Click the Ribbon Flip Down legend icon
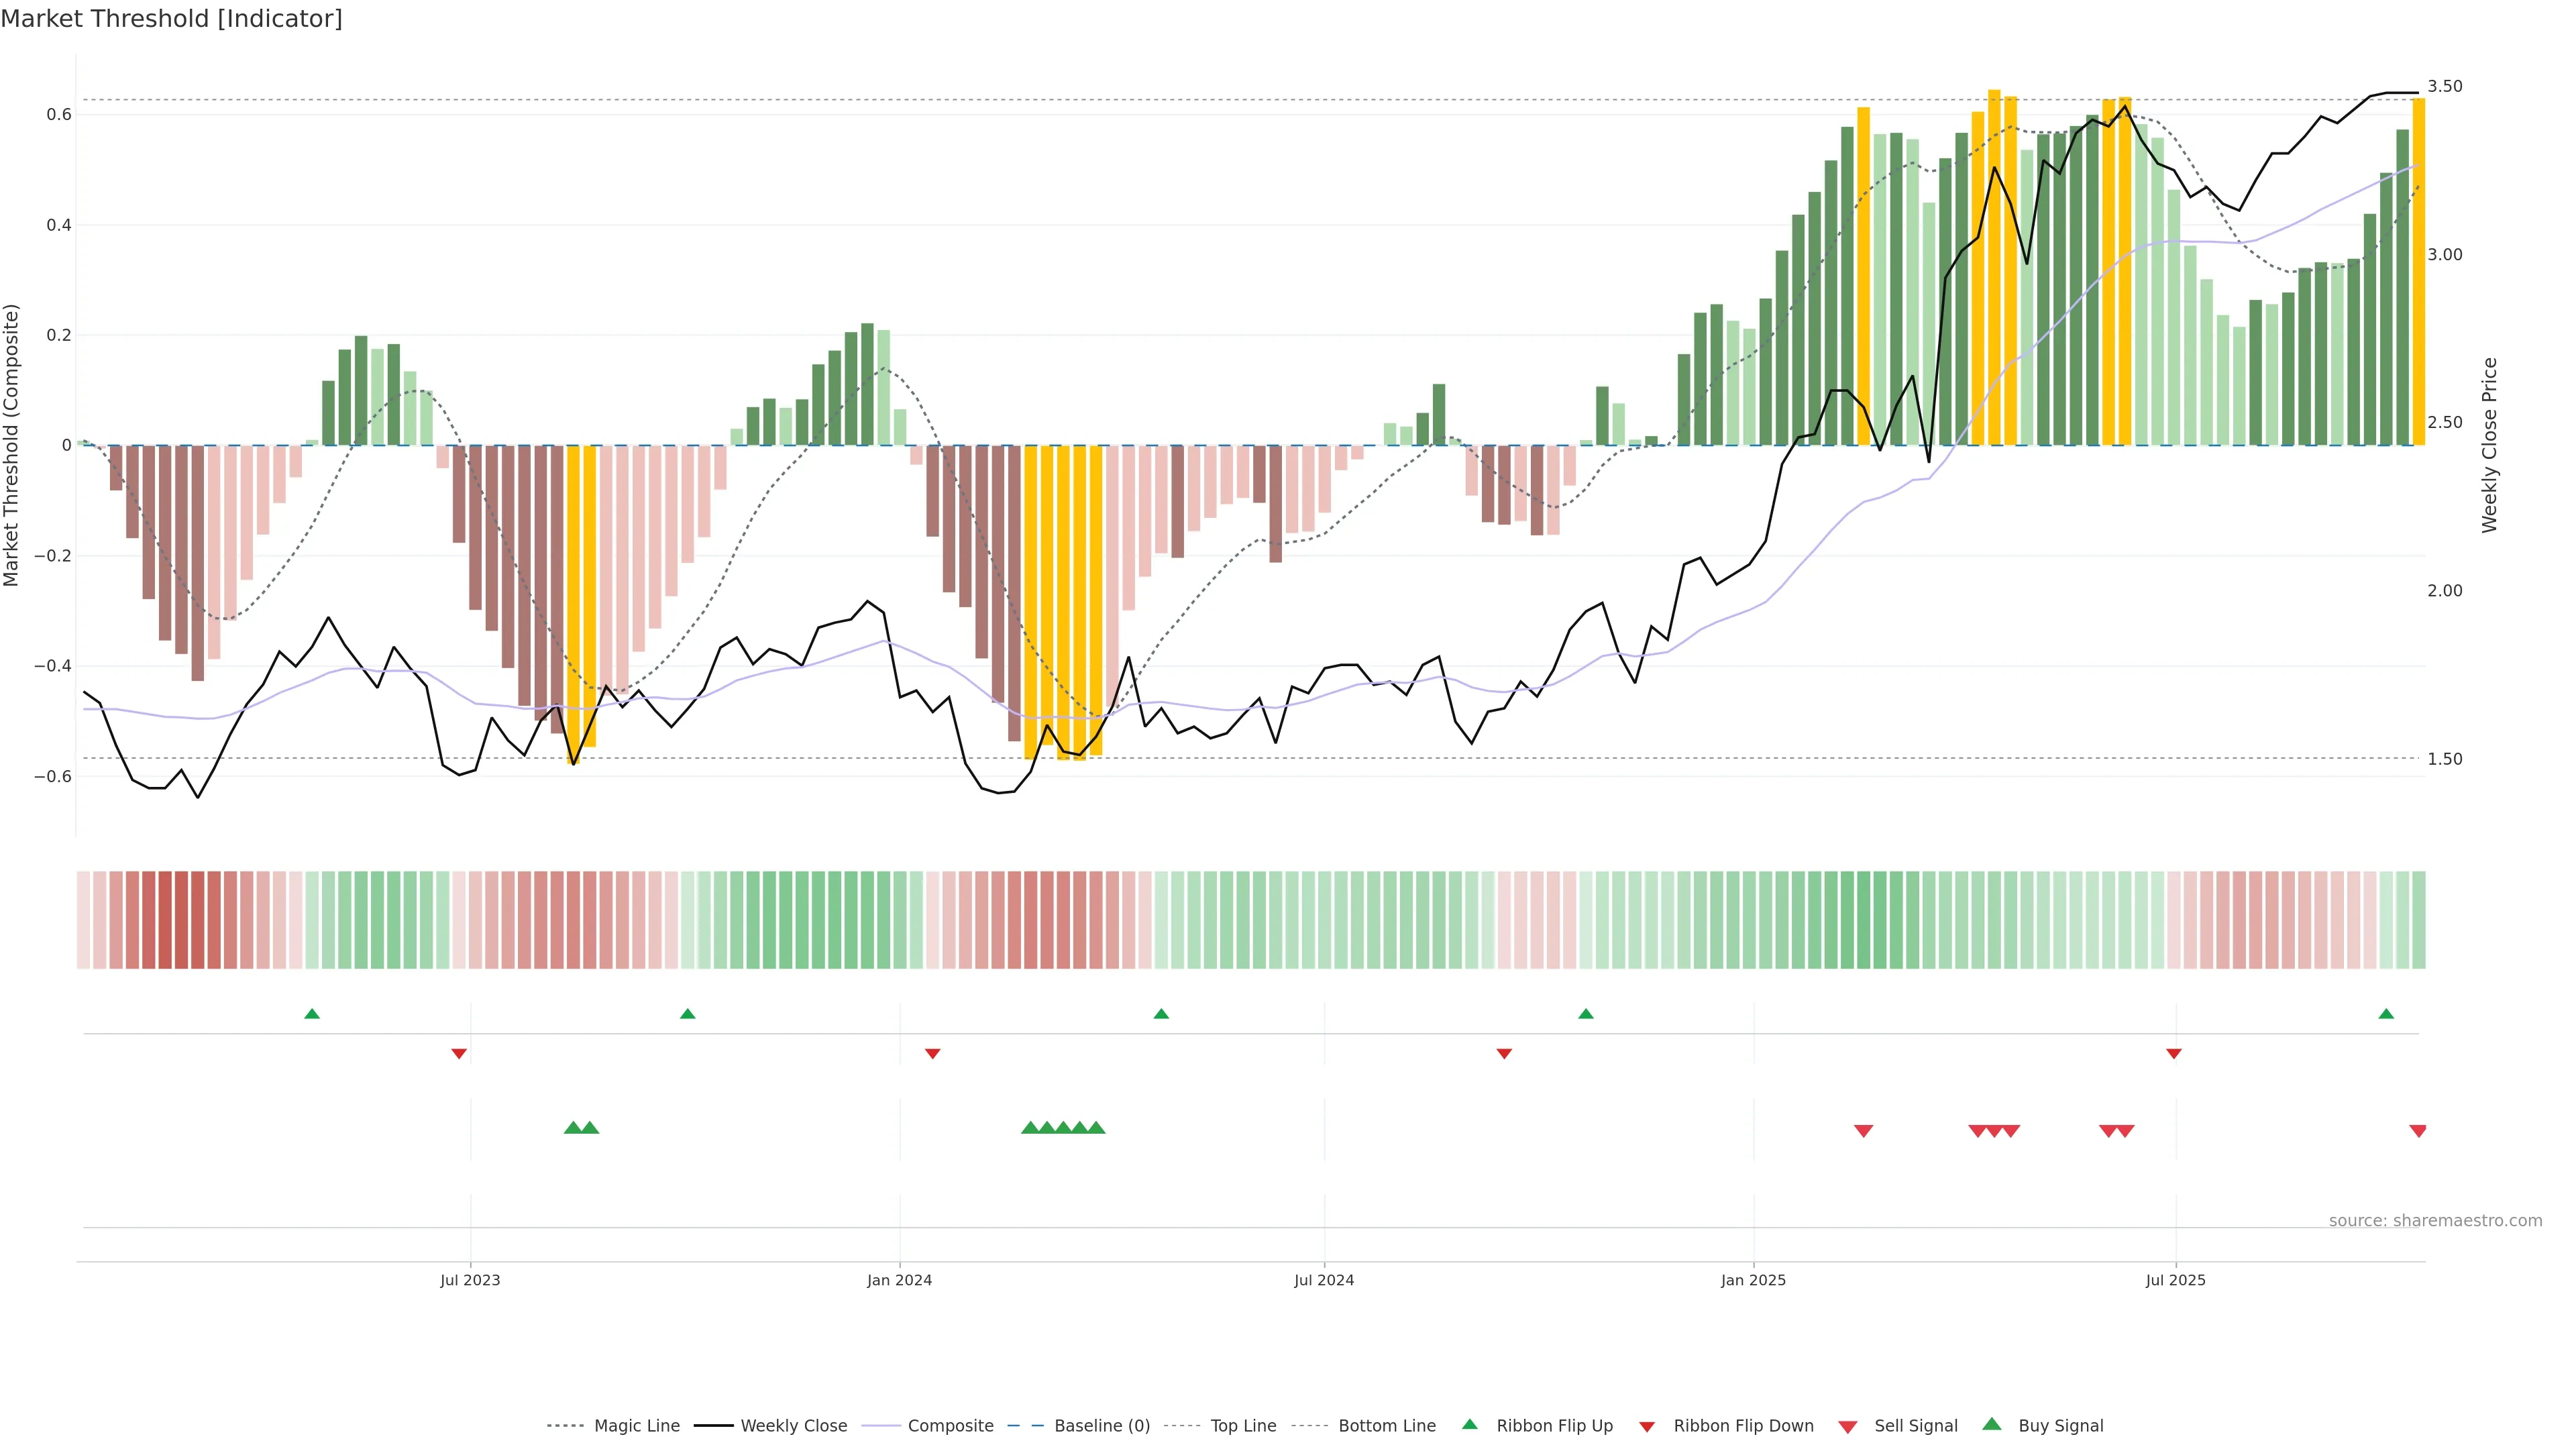This screenshot has height=1449, width=2576. coord(1646,1427)
